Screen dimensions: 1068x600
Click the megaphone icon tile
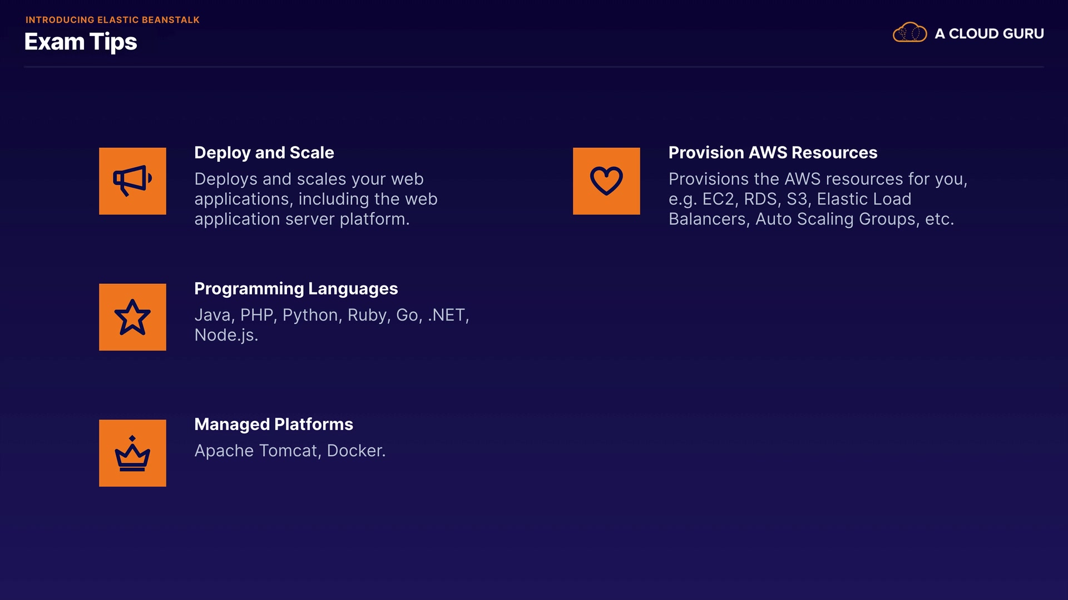click(x=132, y=181)
